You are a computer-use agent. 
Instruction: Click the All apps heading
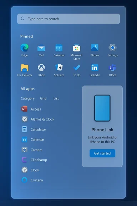click(x=27, y=89)
